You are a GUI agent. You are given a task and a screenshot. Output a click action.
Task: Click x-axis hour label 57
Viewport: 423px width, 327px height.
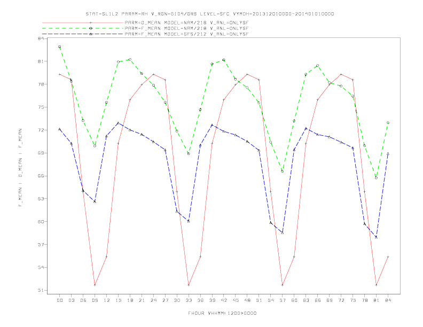pyautogui.click(x=283, y=300)
